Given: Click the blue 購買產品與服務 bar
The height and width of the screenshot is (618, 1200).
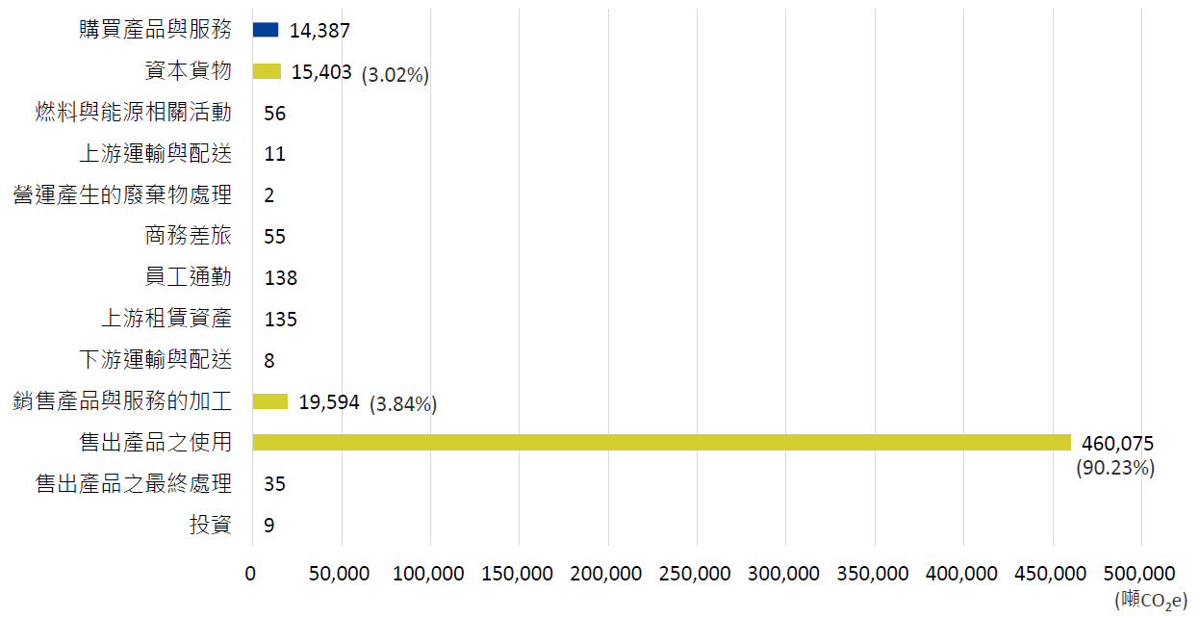Looking at the screenshot, I should [x=265, y=30].
